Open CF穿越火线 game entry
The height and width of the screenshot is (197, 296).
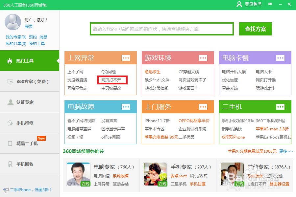189,72
